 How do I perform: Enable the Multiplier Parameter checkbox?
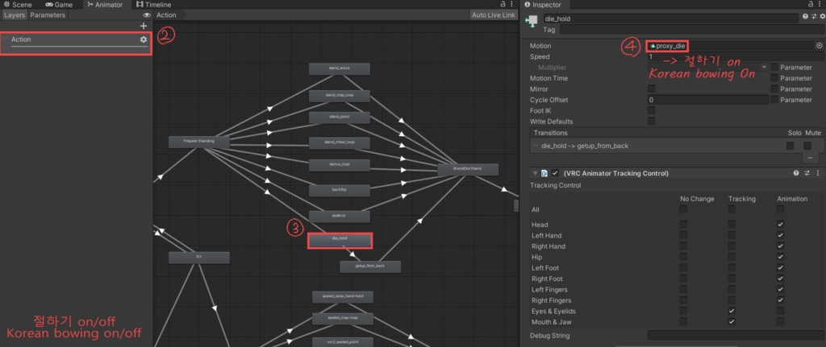pyautogui.click(x=774, y=68)
